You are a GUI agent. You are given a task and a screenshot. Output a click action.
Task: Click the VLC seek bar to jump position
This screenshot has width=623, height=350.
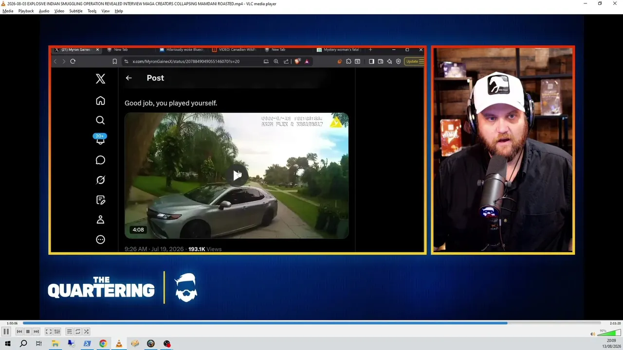click(x=311, y=323)
